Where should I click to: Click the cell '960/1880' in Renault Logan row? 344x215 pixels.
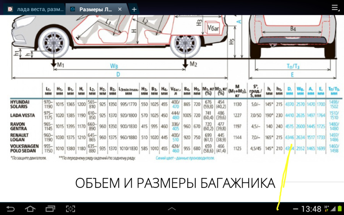coord(128,137)
